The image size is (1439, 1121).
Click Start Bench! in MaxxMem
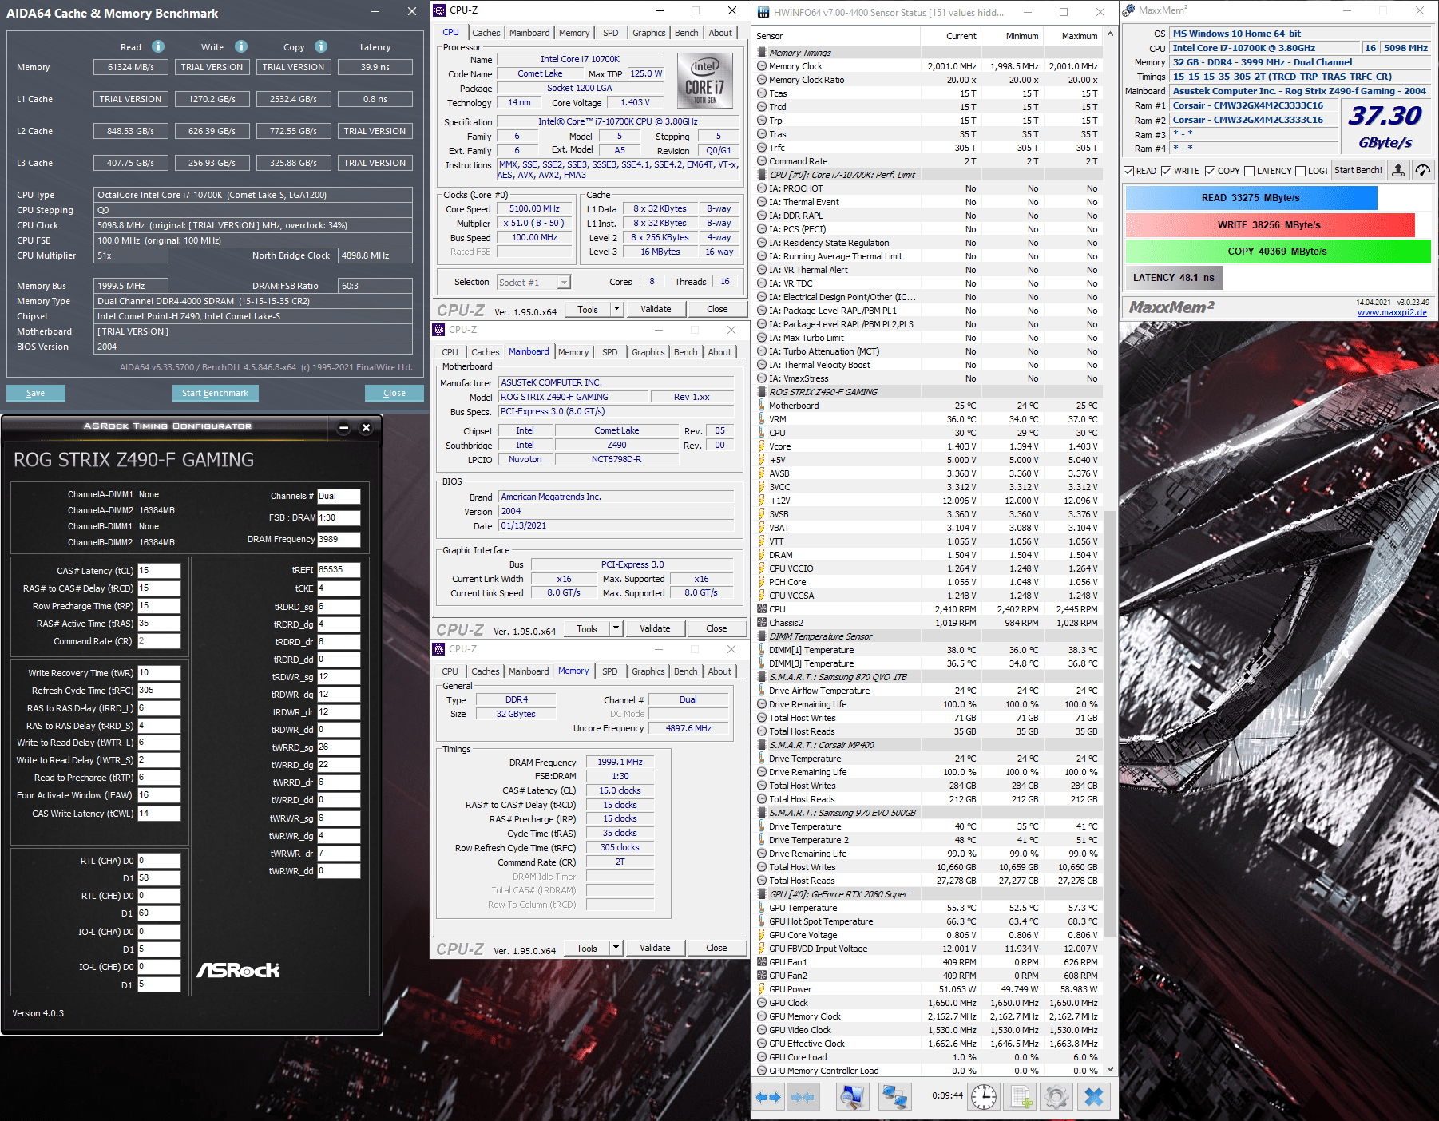[1358, 170]
